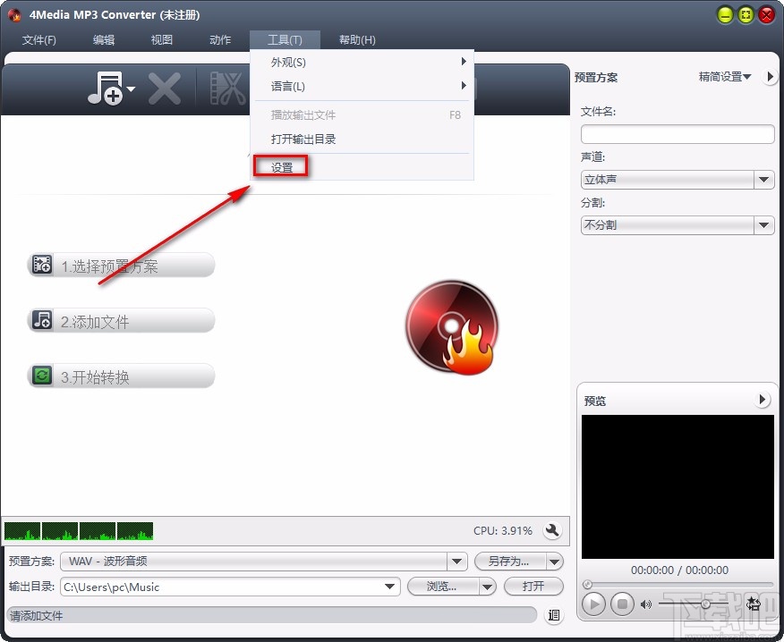
Task: Open the clip audio scissors toolbar icon
Action: click(226, 89)
